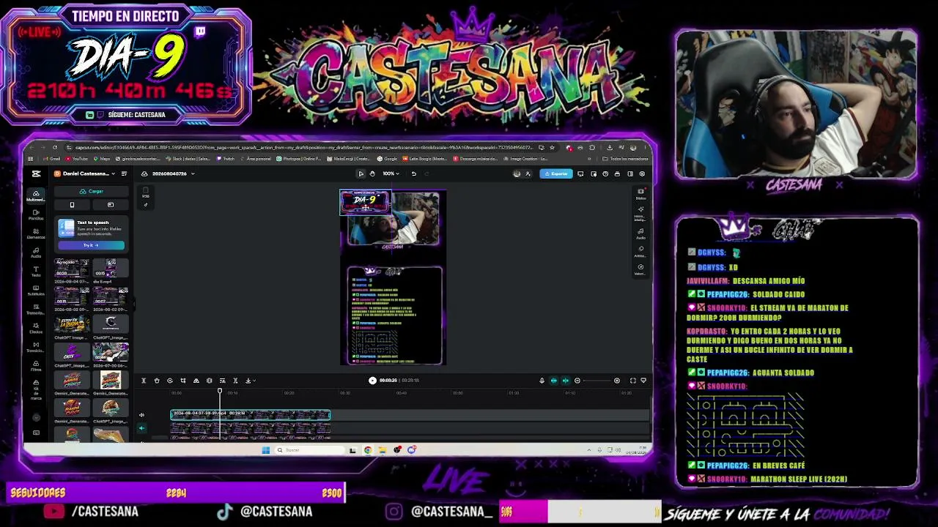The height and width of the screenshot is (527, 938).
Task: Zoom in the timeline with plus
Action: coord(617,381)
